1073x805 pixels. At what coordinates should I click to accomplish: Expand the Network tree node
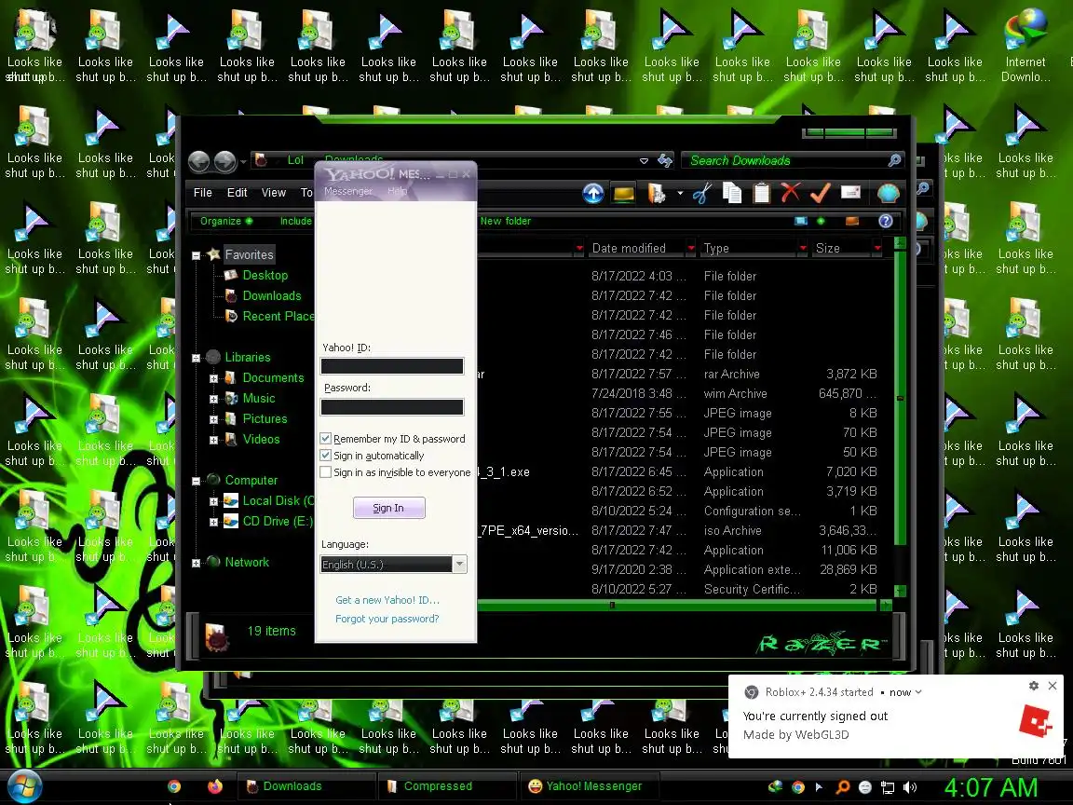coord(196,563)
